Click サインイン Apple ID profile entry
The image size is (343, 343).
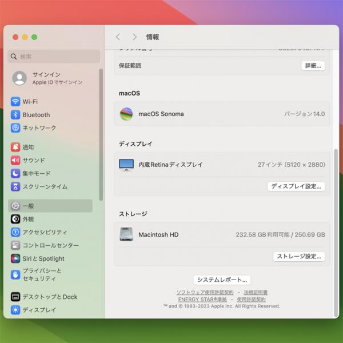[x=49, y=78]
